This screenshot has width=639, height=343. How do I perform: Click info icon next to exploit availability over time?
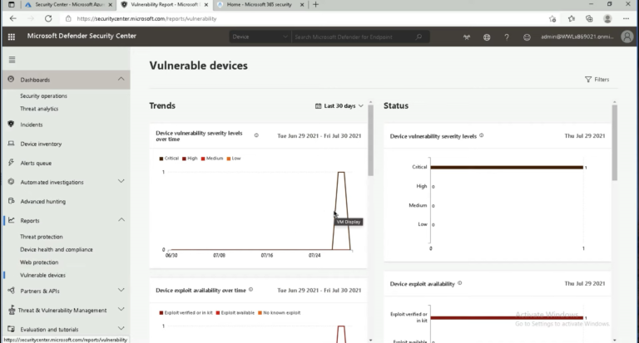250,290
